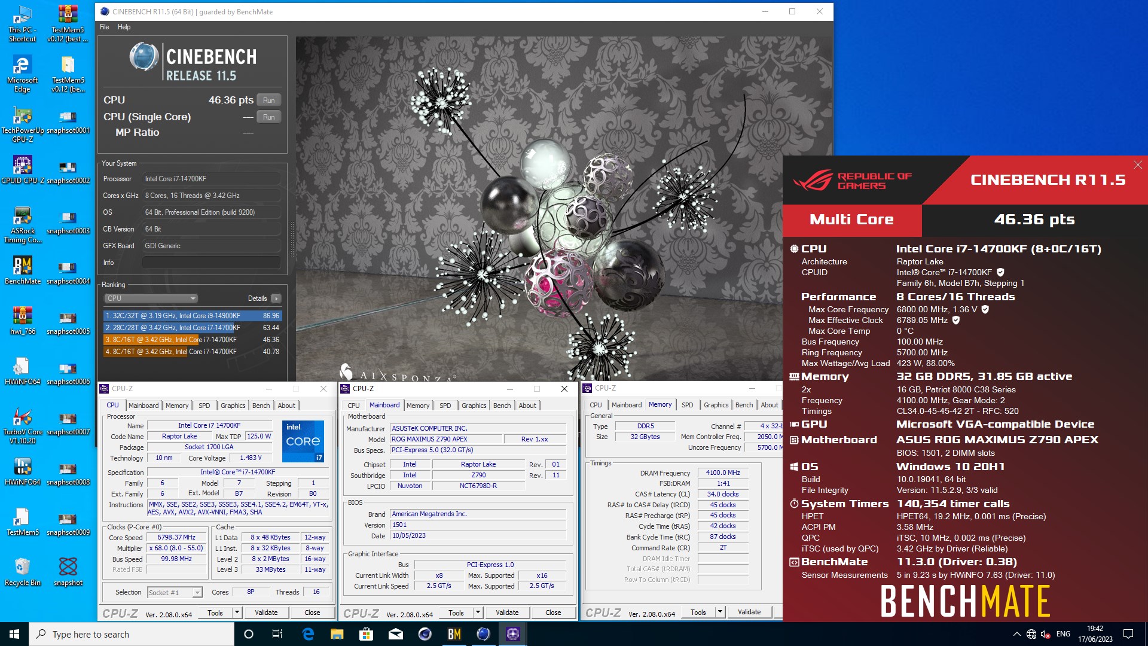Click the Info input field in Cinebench
This screenshot has height=646, width=1148.
click(212, 263)
